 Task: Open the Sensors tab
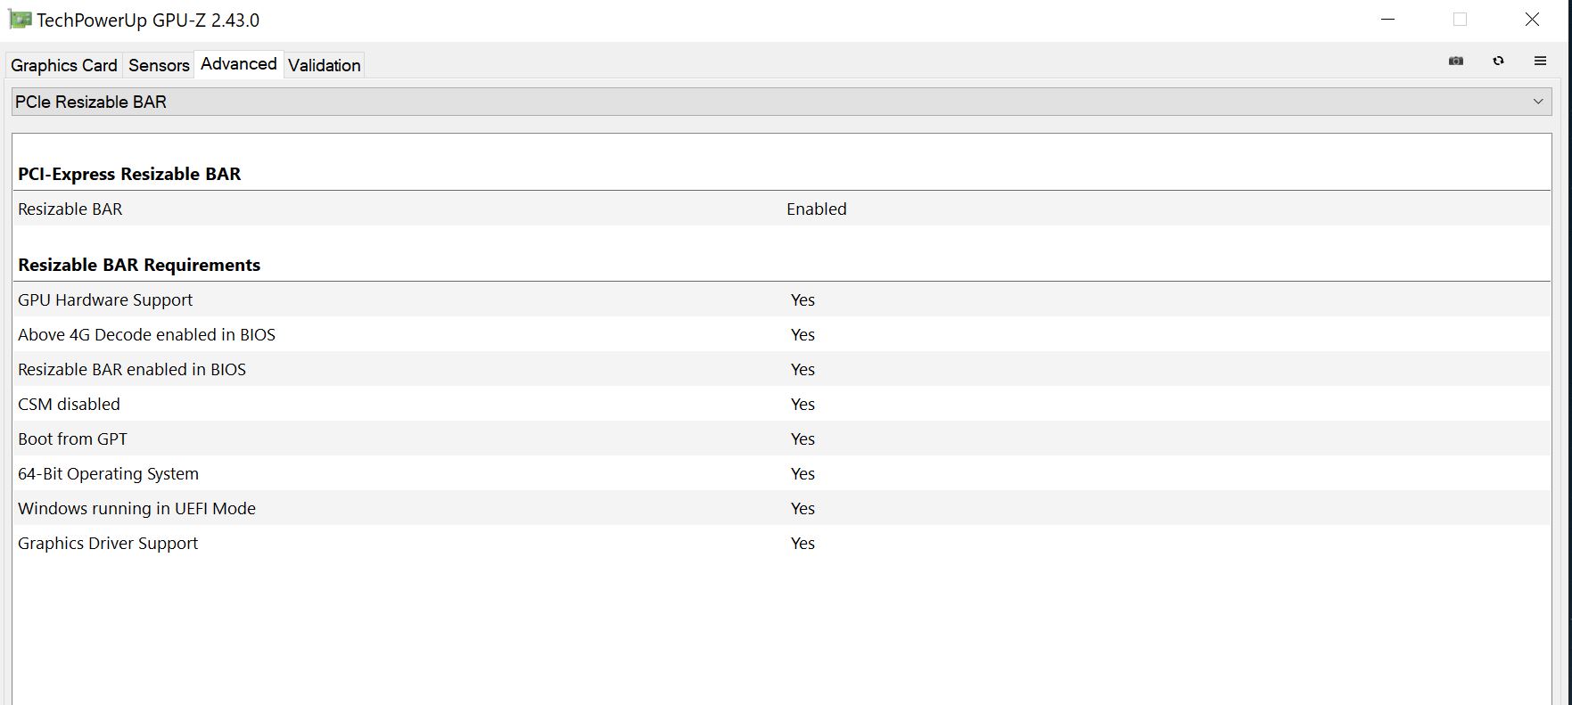159,65
